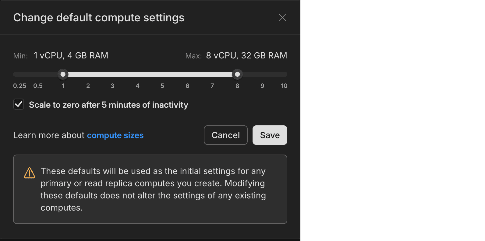The height and width of the screenshot is (241, 485).
Task: Select the checkmark inside the scale-to-zero checkbox
Action: coord(19,104)
